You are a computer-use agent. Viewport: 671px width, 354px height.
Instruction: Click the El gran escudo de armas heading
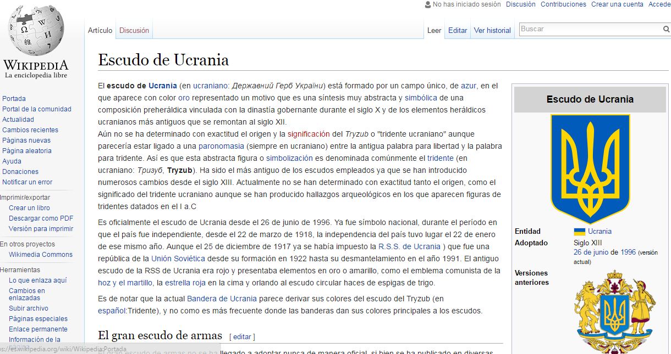pos(160,335)
